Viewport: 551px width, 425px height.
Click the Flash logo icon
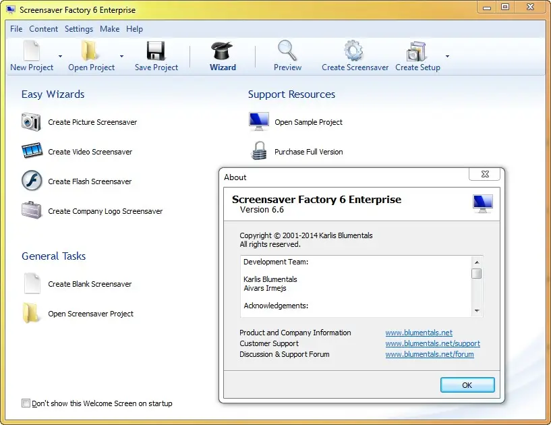click(x=32, y=180)
